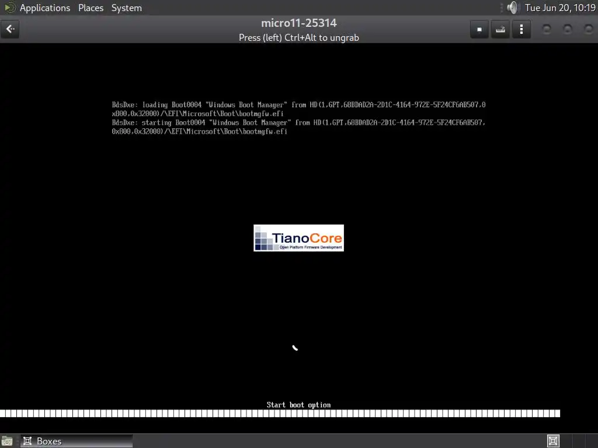Open the Applications menu
The image size is (598, 448).
click(45, 8)
